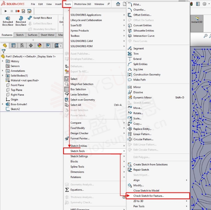Click the Trim tool icon
The height and width of the screenshot is (210, 211).
pos(130,54)
